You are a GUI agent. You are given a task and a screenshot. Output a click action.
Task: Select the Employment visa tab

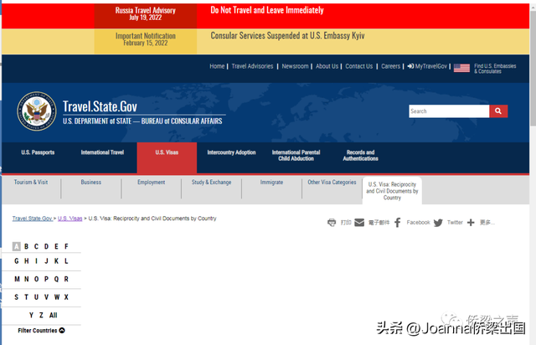pyautogui.click(x=151, y=183)
